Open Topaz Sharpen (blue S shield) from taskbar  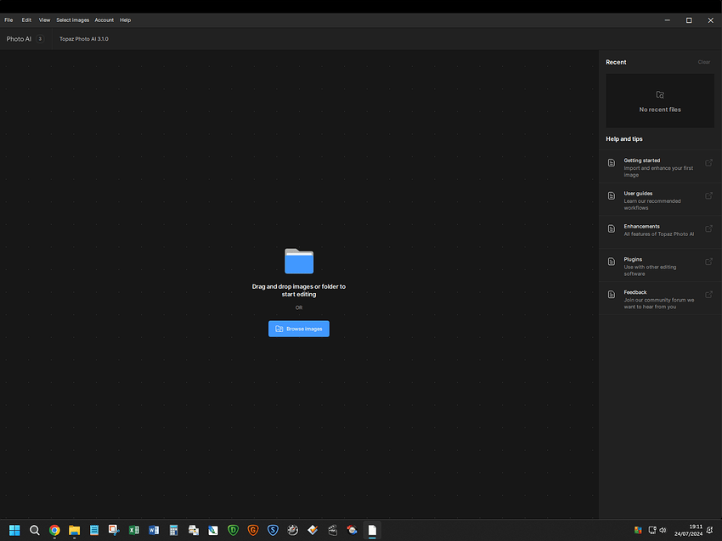pyautogui.click(x=273, y=530)
